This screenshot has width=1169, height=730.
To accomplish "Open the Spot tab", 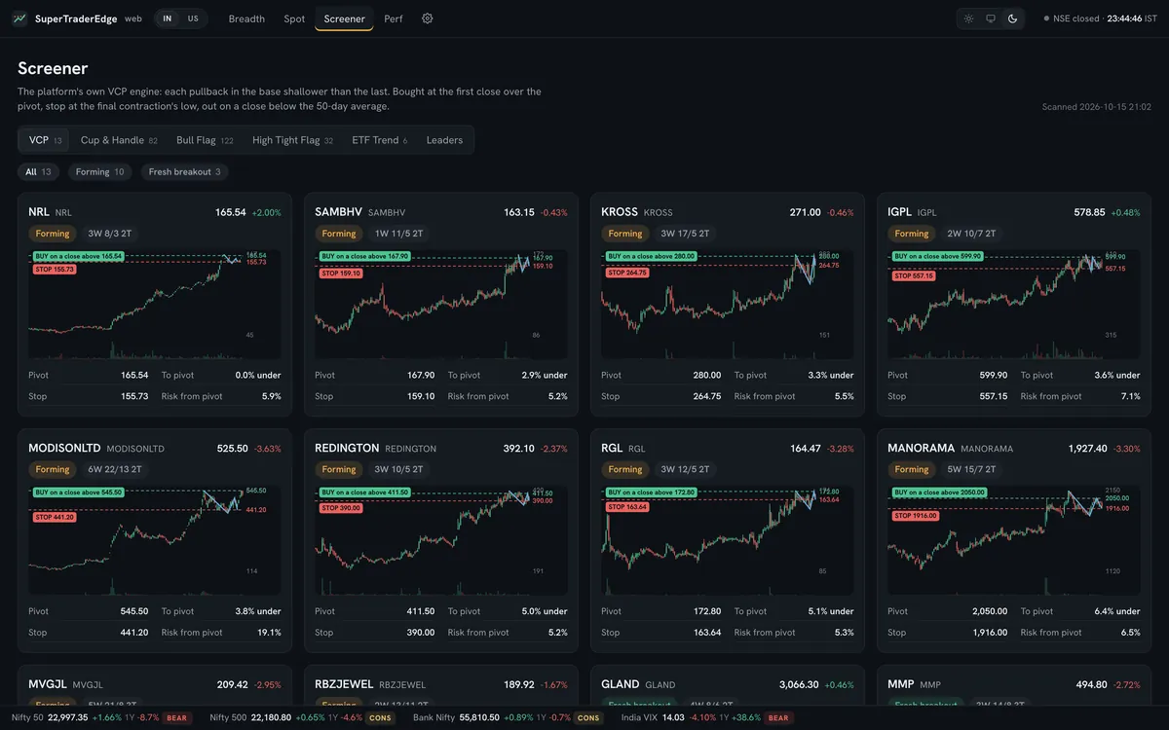I will click(294, 18).
